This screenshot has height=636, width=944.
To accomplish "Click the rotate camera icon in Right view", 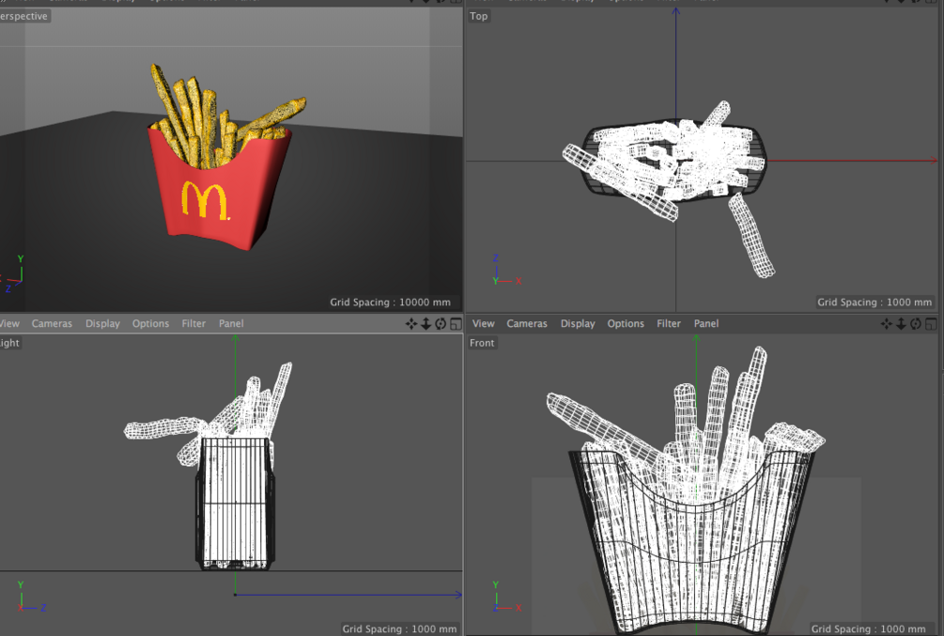I will [441, 324].
